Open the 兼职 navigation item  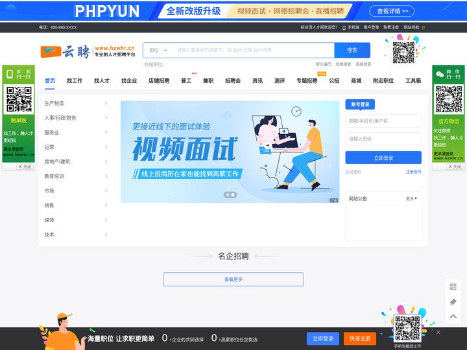click(208, 80)
